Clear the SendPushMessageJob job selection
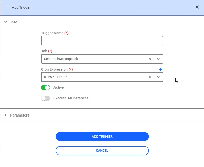 (149, 59)
